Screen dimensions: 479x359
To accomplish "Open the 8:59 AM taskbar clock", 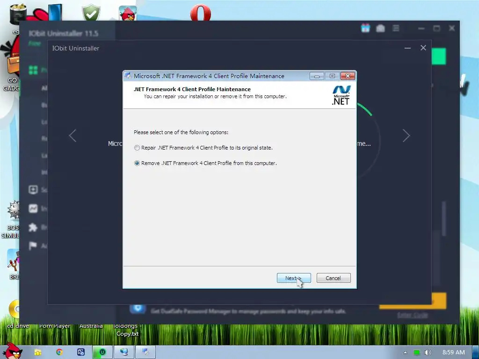I will click(x=454, y=352).
